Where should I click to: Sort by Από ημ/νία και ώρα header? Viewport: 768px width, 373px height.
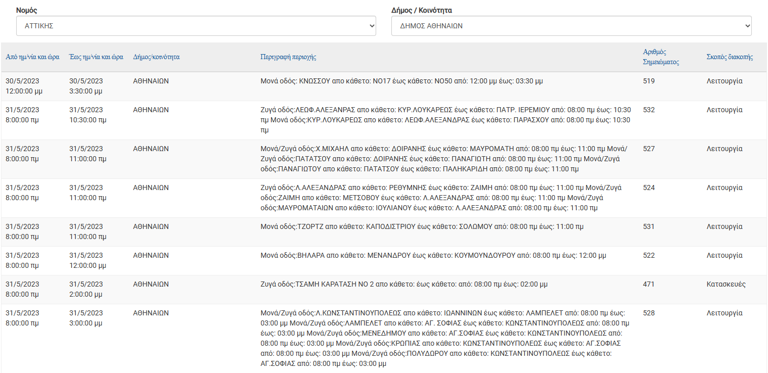pyautogui.click(x=33, y=57)
